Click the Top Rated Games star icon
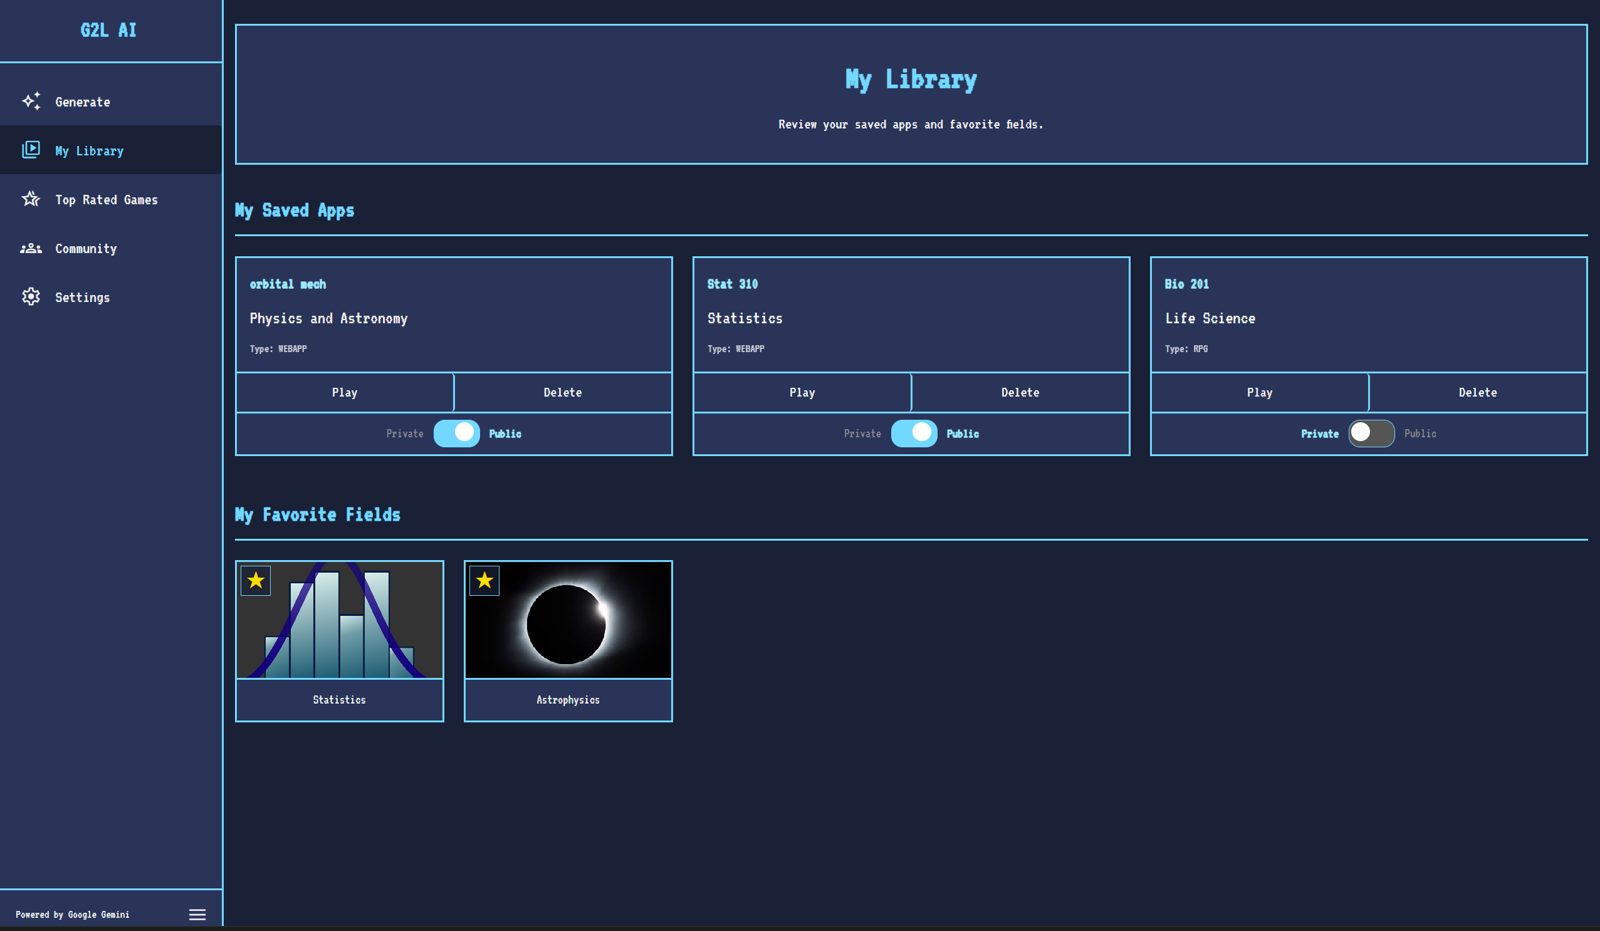This screenshot has height=931, width=1600. click(31, 199)
